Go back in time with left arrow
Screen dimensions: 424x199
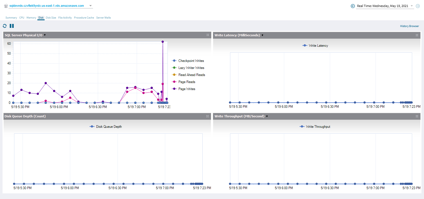tap(353, 6)
